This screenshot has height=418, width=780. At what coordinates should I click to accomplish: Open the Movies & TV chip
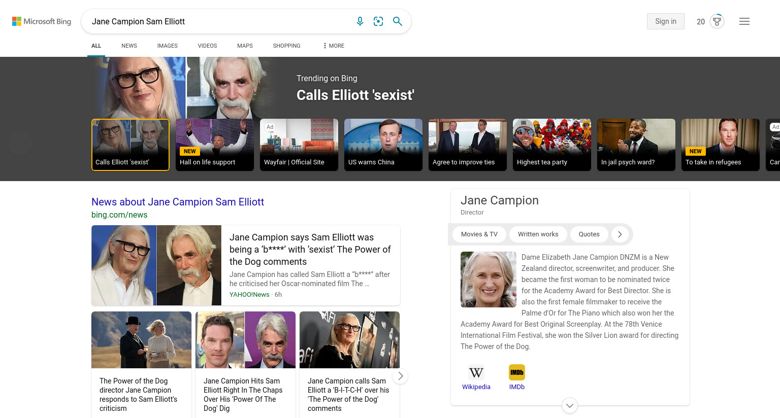pyautogui.click(x=479, y=234)
